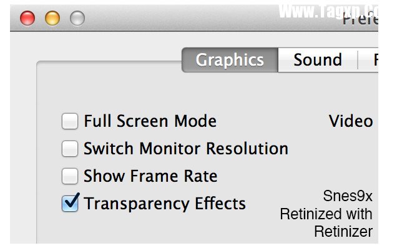Check the Switch Monitor Resolution box
The height and width of the screenshot is (248, 397).
point(70,149)
